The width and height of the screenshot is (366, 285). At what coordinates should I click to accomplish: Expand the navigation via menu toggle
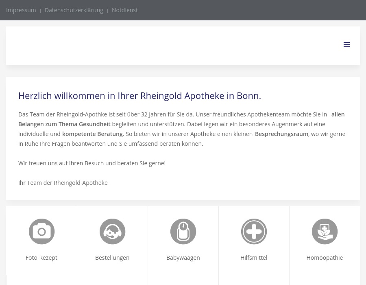tap(347, 45)
